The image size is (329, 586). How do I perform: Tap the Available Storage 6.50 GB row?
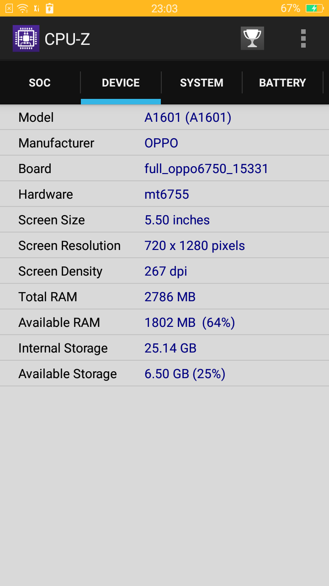[x=164, y=374]
